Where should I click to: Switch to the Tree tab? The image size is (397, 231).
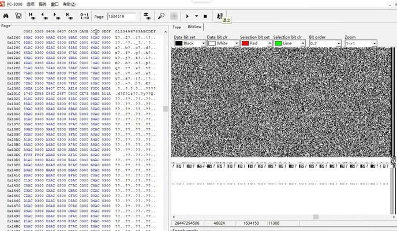[177, 27]
